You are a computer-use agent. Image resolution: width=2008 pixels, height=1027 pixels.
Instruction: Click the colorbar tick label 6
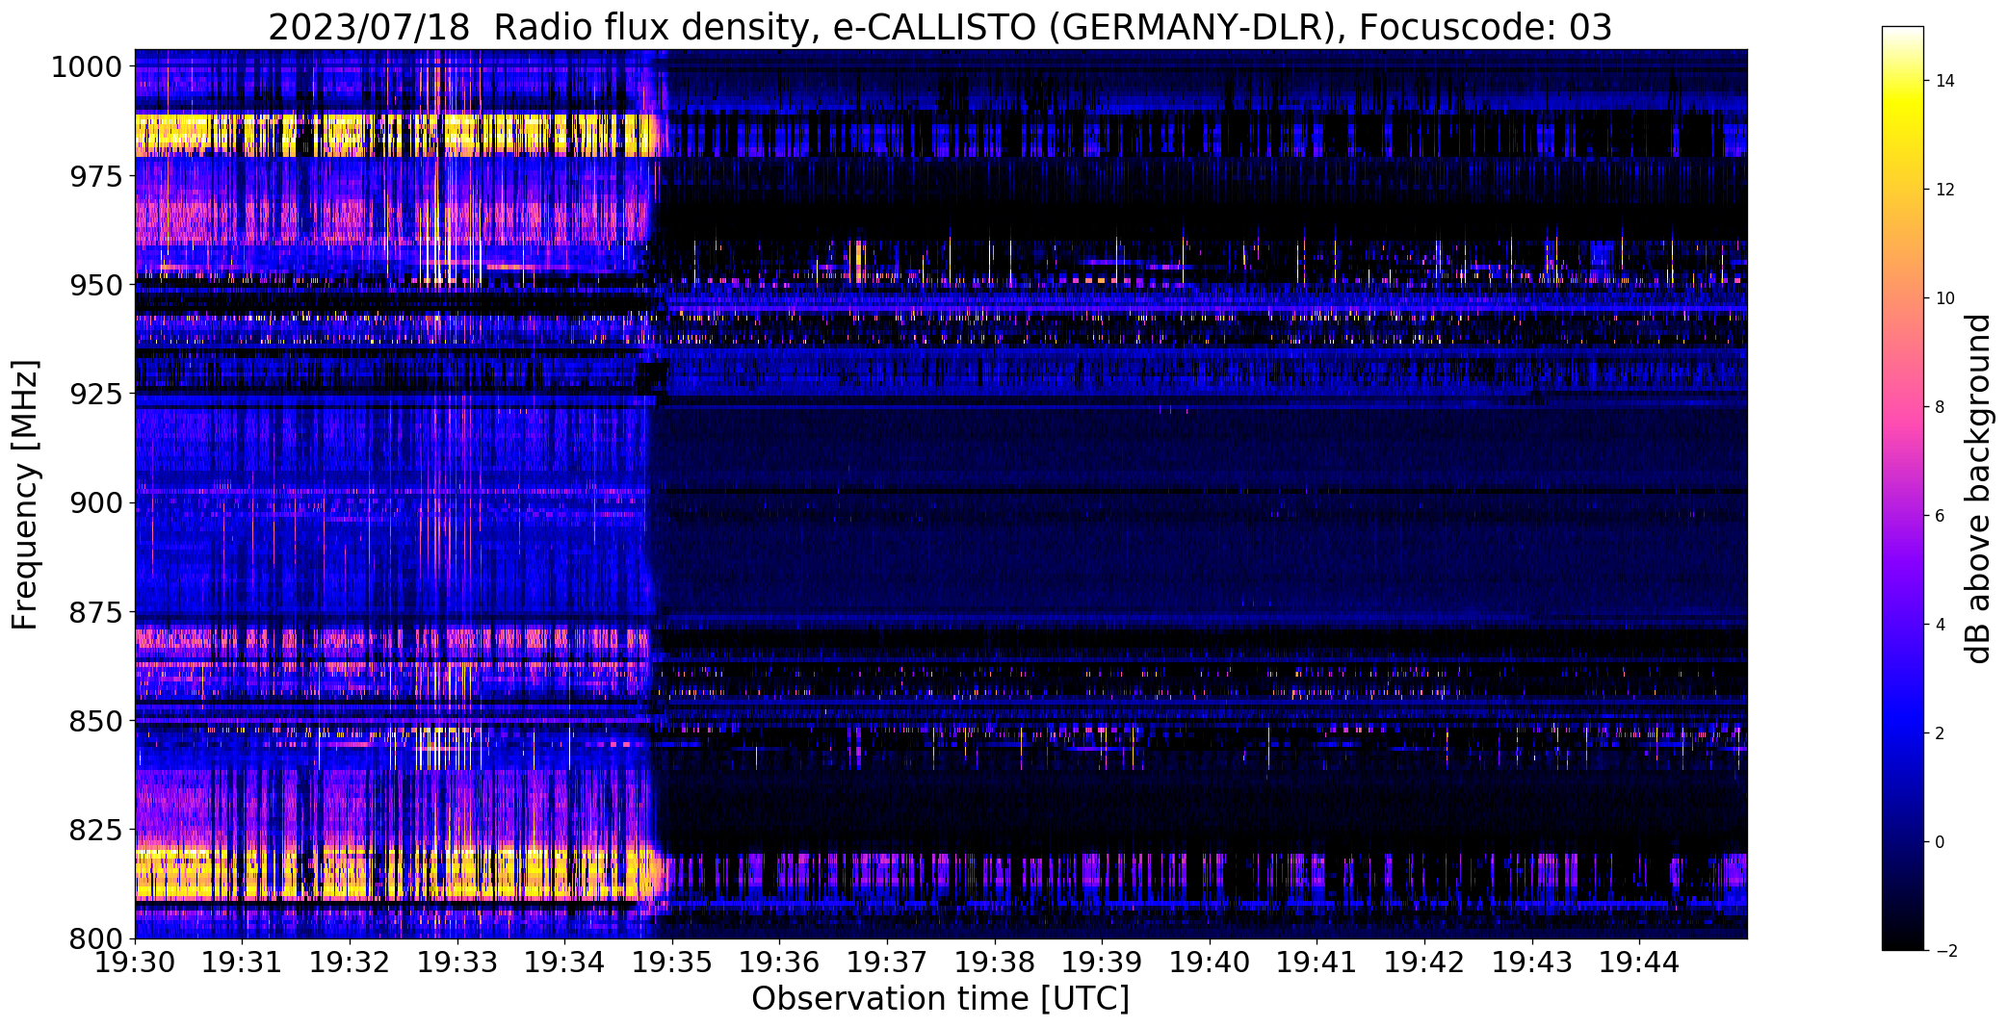pyautogui.click(x=1940, y=516)
